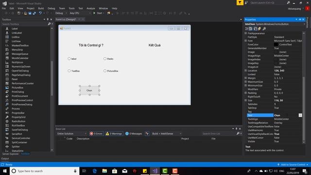Click the 'Type here to search' taskbar box

tap(44, 171)
